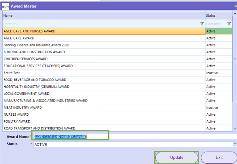Sort by the Name column header
The image size is (237, 164).
point(103,16)
